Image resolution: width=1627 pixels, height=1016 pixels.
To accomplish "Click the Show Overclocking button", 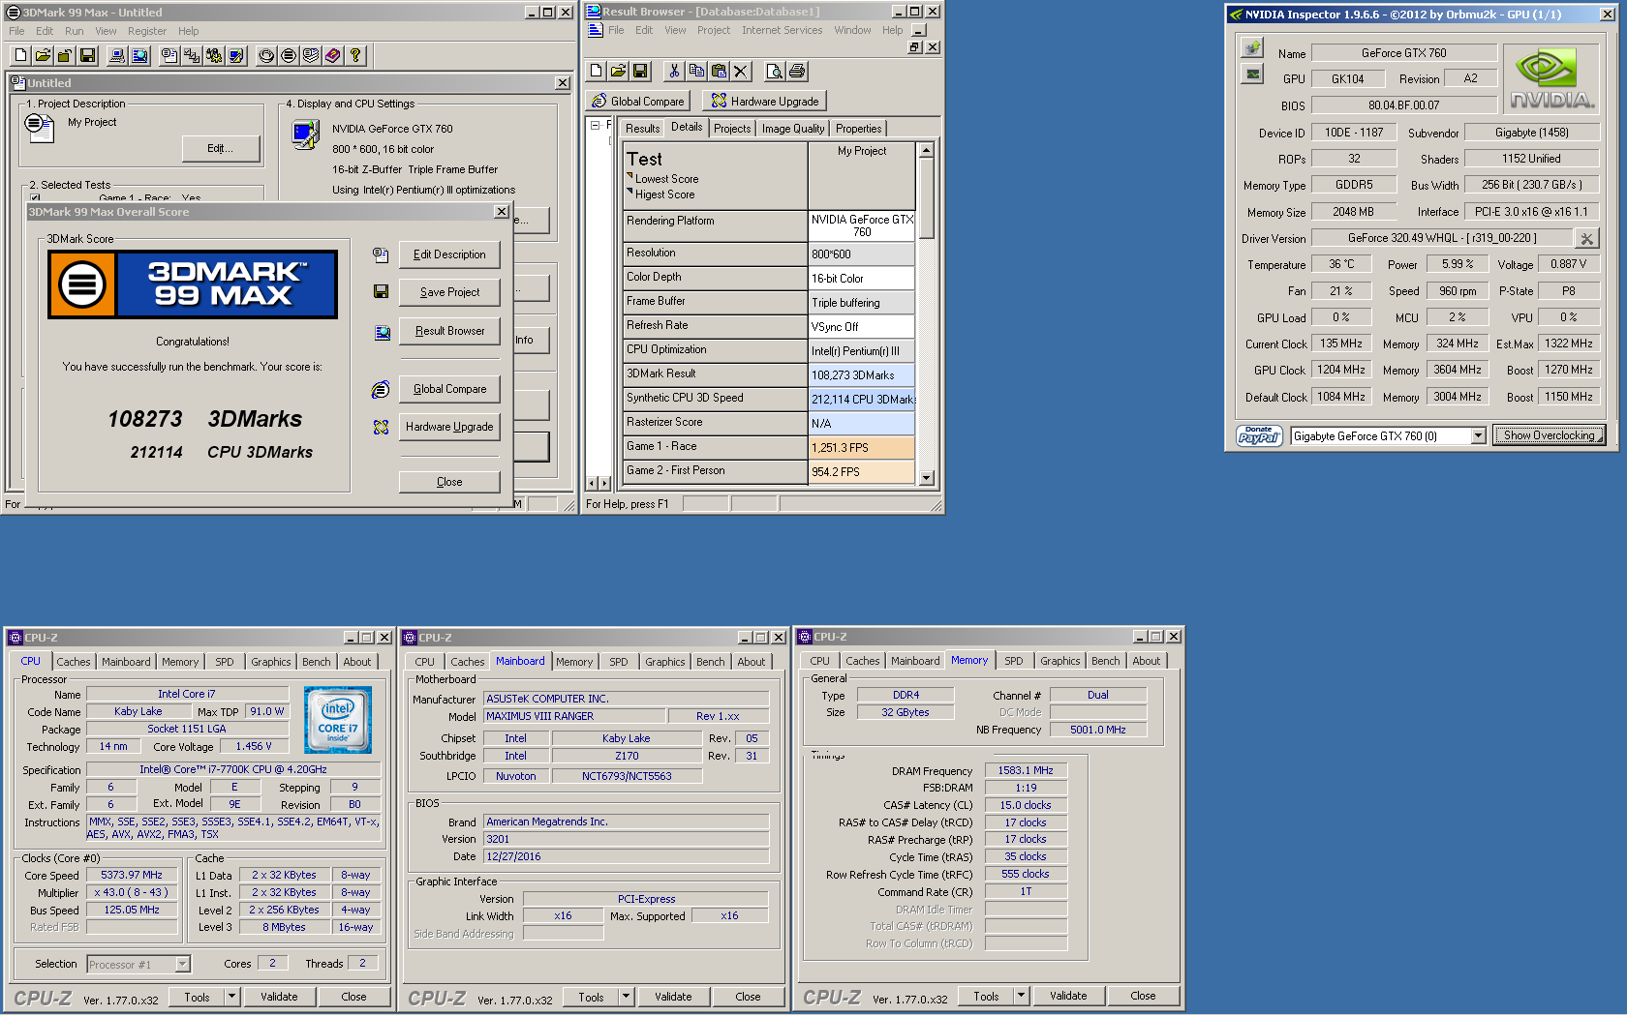I will click(1549, 435).
